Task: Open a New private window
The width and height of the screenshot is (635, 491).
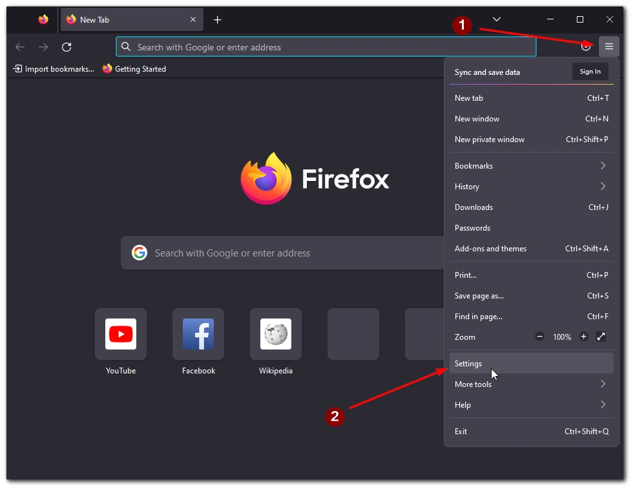Action: coord(532,140)
